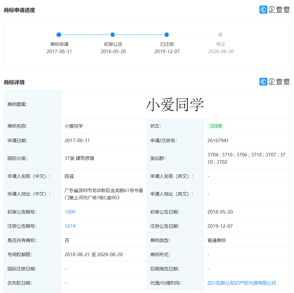Click 申请人名称（英文） row label
This screenshot has height=293, width=294.
pyautogui.click(x=172, y=176)
